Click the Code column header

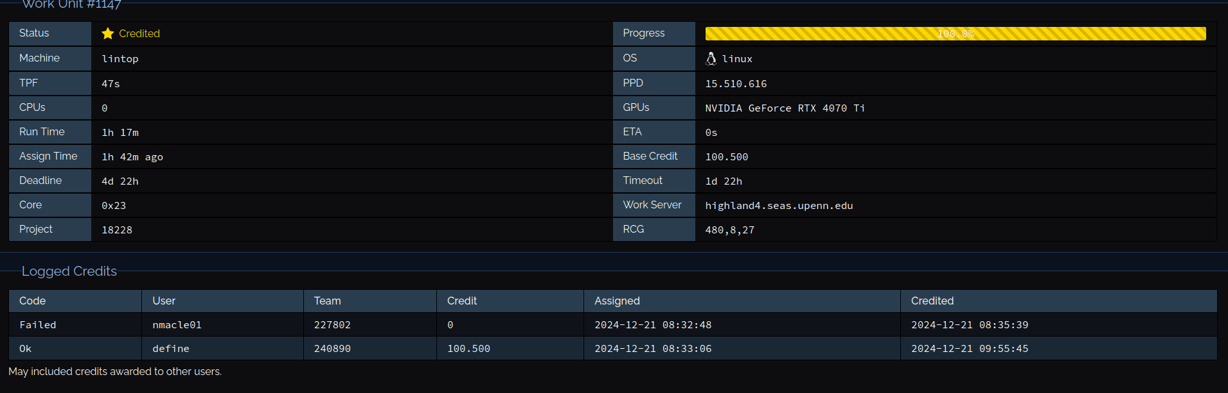(x=33, y=301)
